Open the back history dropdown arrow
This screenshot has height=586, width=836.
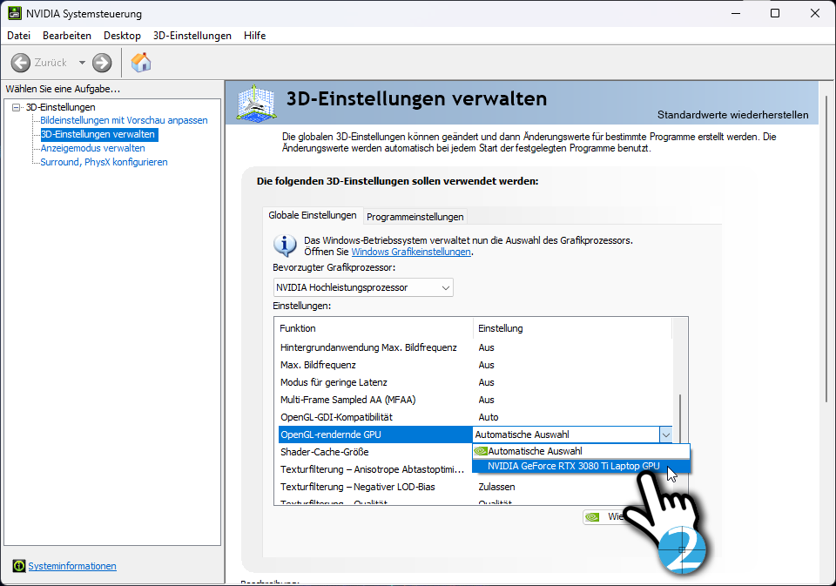point(82,63)
